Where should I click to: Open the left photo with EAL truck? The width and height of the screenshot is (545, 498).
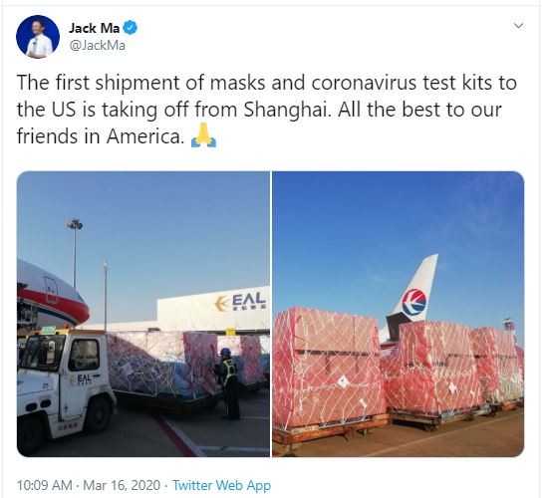(x=143, y=314)
